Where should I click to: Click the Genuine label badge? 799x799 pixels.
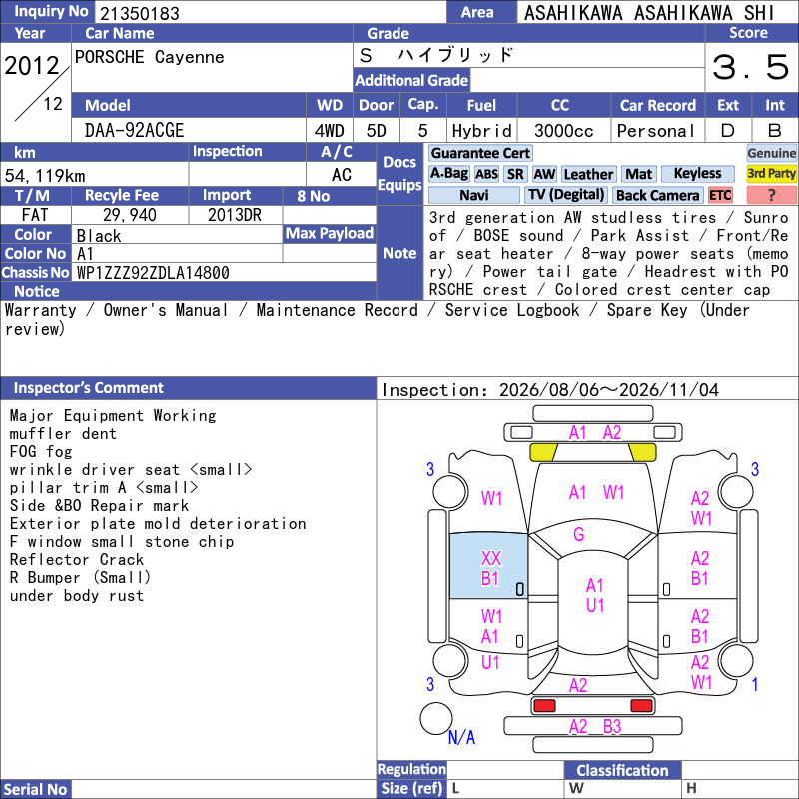pyautogui.click(x=771, y=153)
